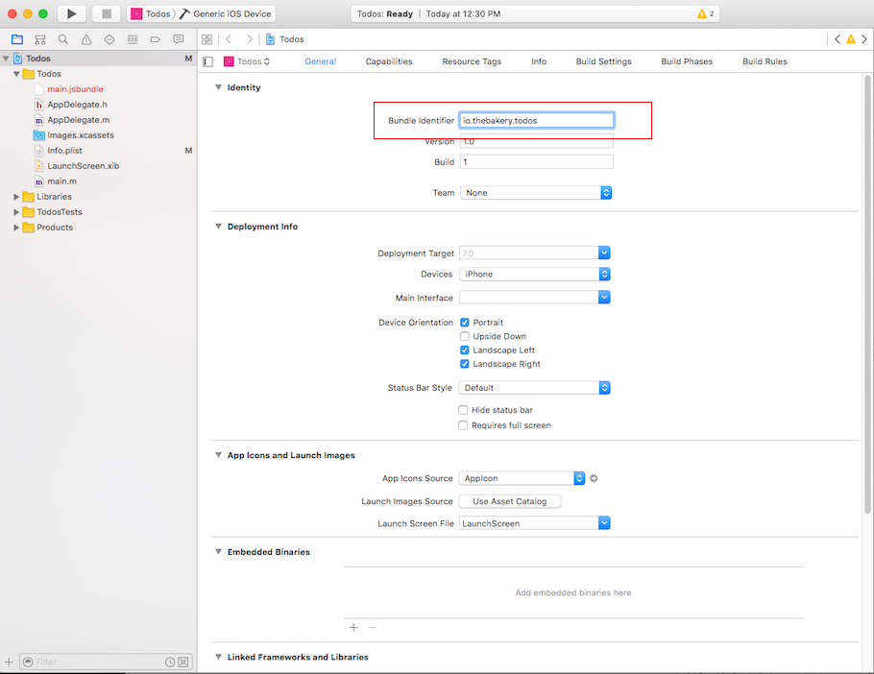
Task: Go forward with the jump bar right arrow
Action: click(249, 39)
